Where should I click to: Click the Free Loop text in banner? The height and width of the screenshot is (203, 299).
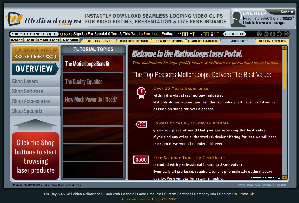152,34
